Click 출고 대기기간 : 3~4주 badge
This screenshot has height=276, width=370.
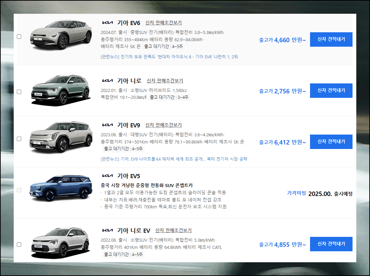click(169, 97)
